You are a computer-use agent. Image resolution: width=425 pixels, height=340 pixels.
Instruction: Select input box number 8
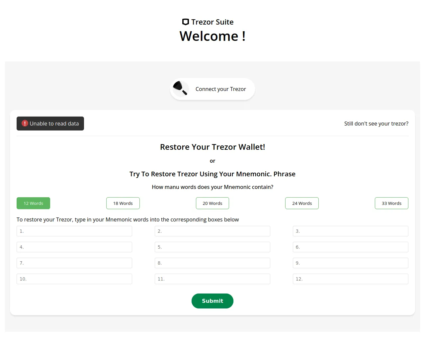tap(212, 263)
